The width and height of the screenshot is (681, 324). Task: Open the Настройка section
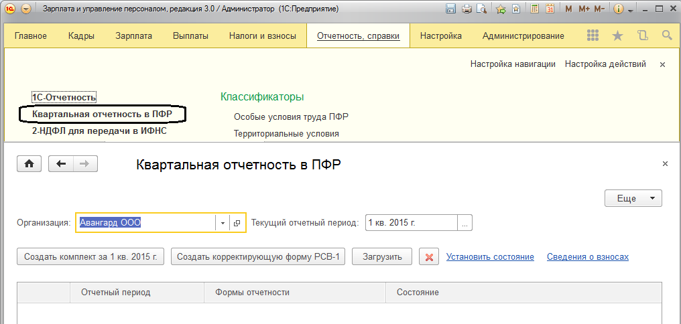tap(441, 36)
